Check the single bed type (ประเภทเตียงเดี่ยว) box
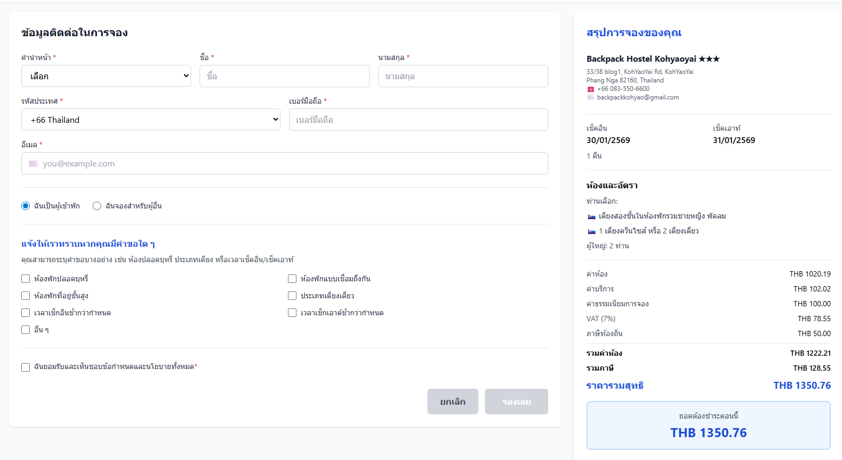842x460 pixels. coord(292,296)
